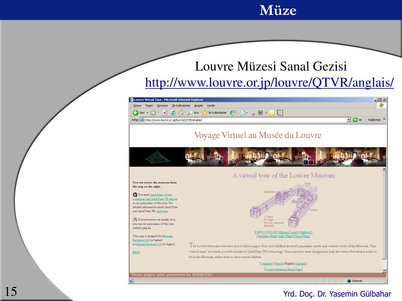Open the Exterior link

pyautogui.click(x=306, y=232)
